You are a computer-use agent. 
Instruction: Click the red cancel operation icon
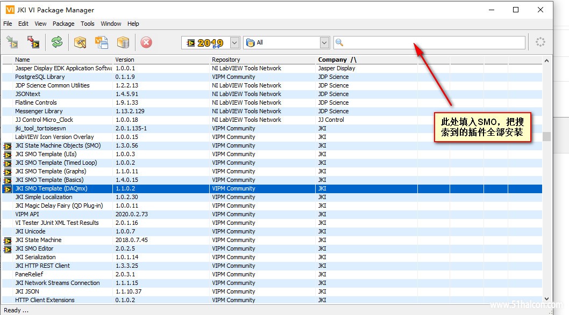146,42
